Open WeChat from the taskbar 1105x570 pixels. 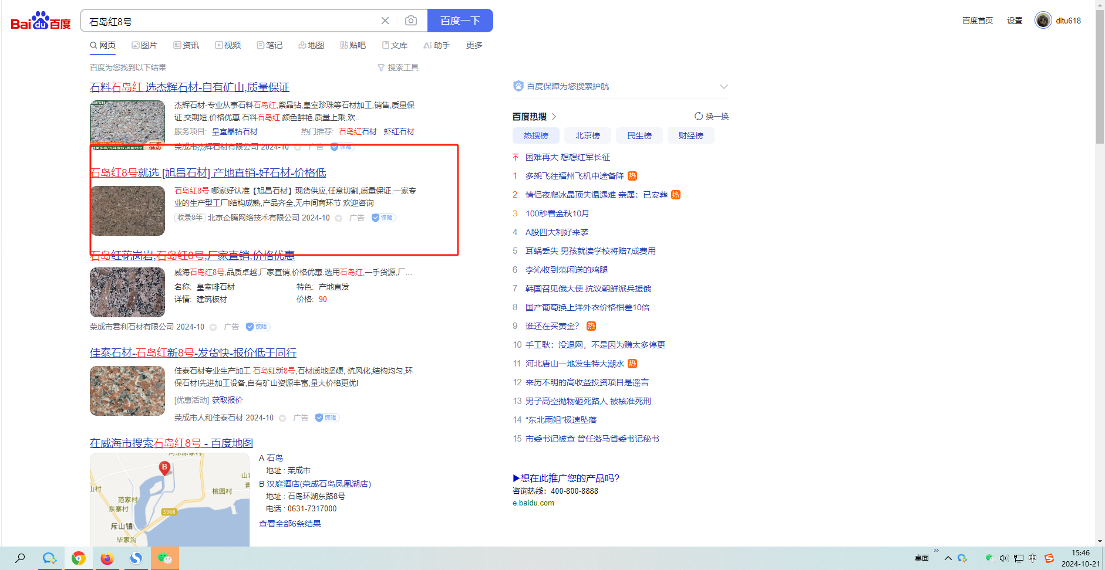point(165,558)
